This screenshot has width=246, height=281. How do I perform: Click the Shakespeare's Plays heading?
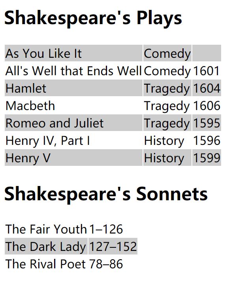93,18
